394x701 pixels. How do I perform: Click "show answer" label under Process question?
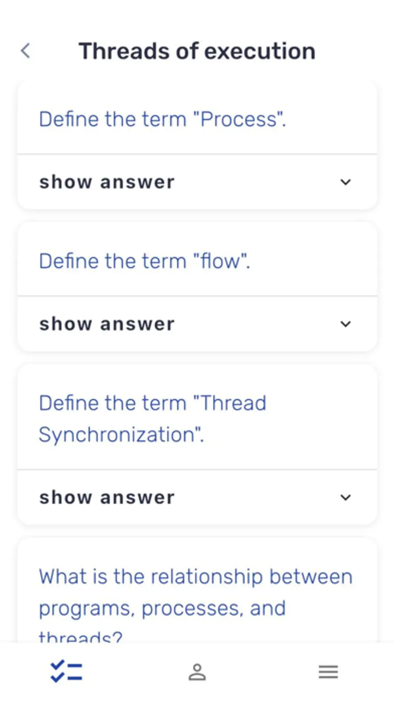(x=107, y=182)
